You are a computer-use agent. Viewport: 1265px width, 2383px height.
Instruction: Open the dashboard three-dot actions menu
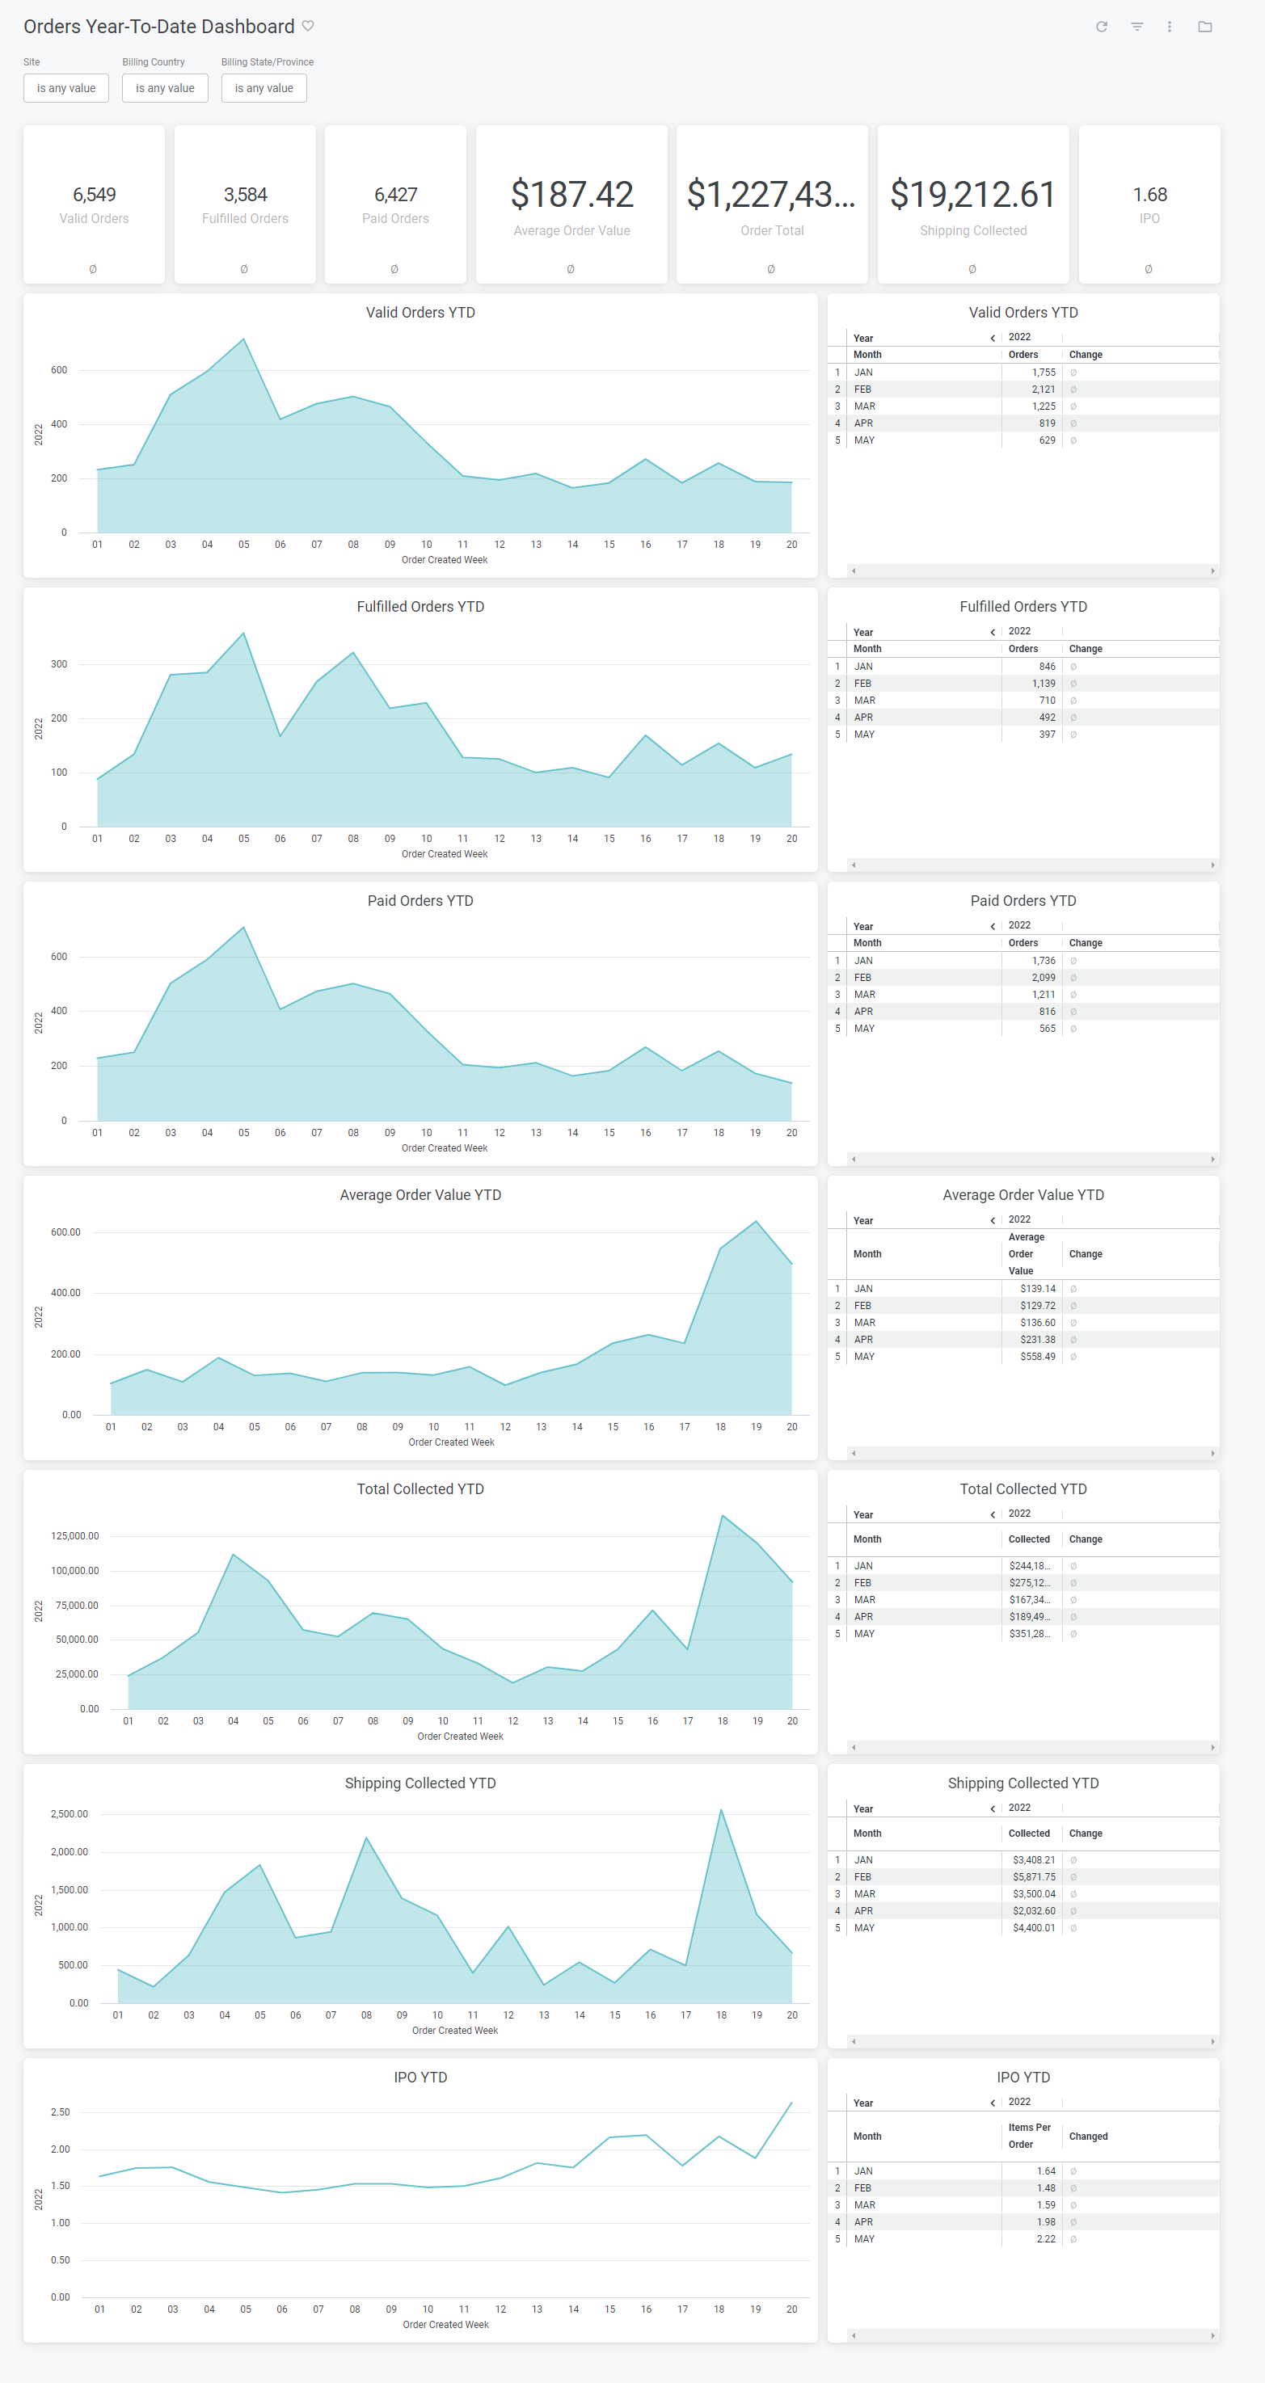coord(1170,27)
